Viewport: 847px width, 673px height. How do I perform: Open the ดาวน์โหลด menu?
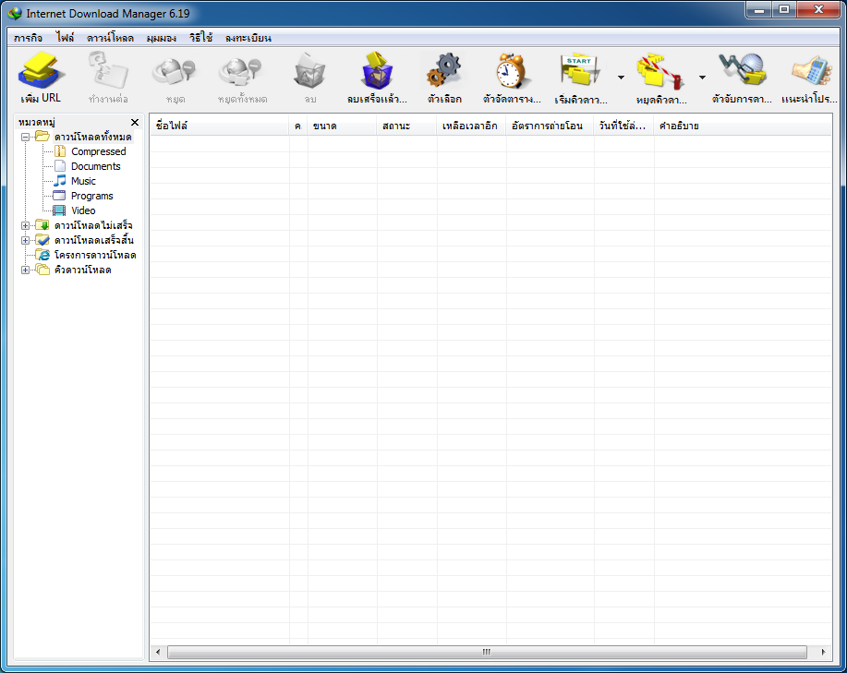pos(110,38)
